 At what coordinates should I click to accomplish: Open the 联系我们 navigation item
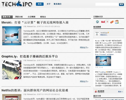[57, 4]
